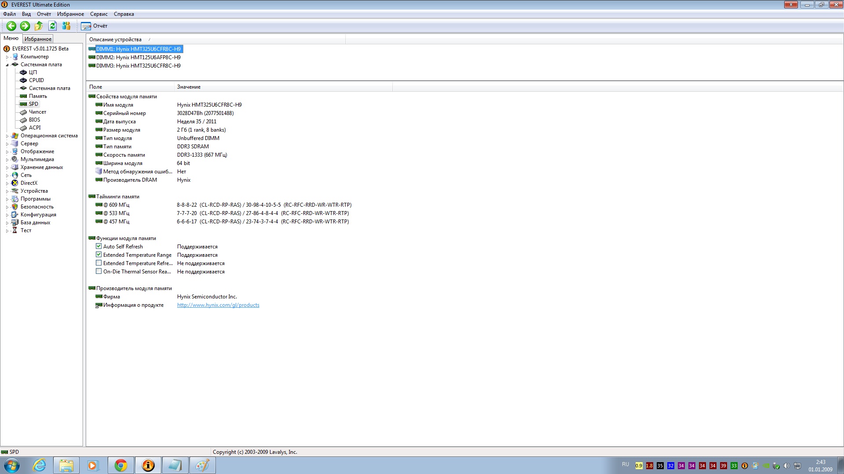The width and height of the screenshot is (844, 474).
Task: Expand the Сервер tree node
Action: (7, 144)
